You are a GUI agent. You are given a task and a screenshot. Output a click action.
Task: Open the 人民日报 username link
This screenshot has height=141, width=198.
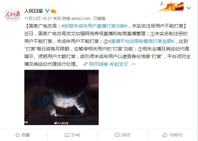(33, 11)
